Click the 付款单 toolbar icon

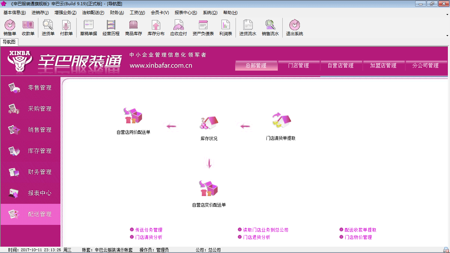[x=66, y=28]
